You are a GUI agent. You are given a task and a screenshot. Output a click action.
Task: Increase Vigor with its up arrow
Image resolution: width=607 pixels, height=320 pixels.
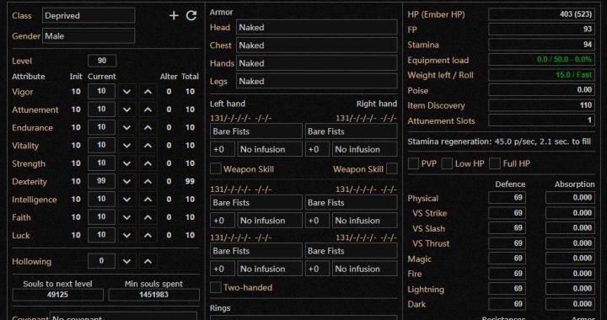click(x=148, y=92)
